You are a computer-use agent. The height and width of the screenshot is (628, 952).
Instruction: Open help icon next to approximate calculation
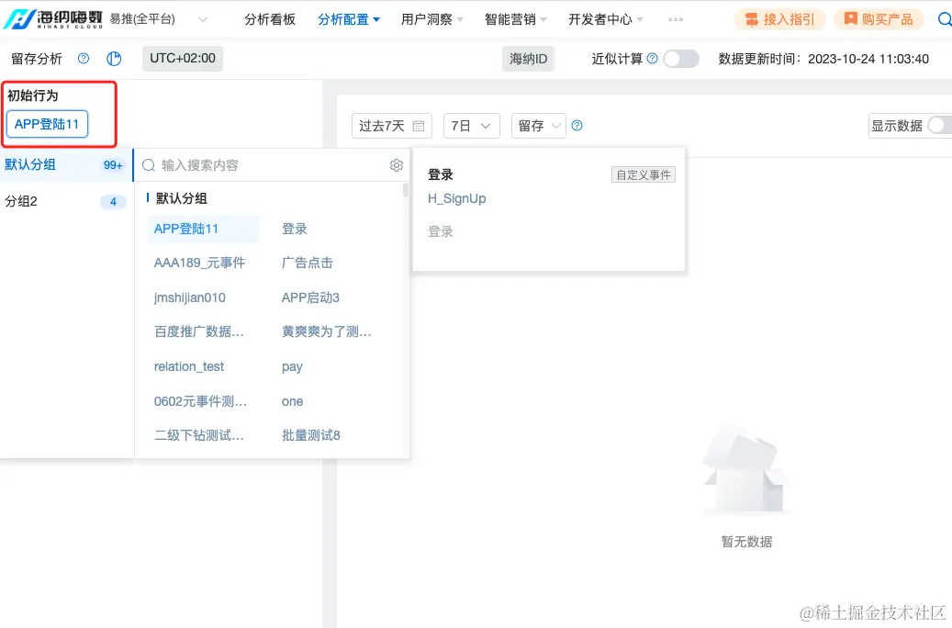coord(652,59)
